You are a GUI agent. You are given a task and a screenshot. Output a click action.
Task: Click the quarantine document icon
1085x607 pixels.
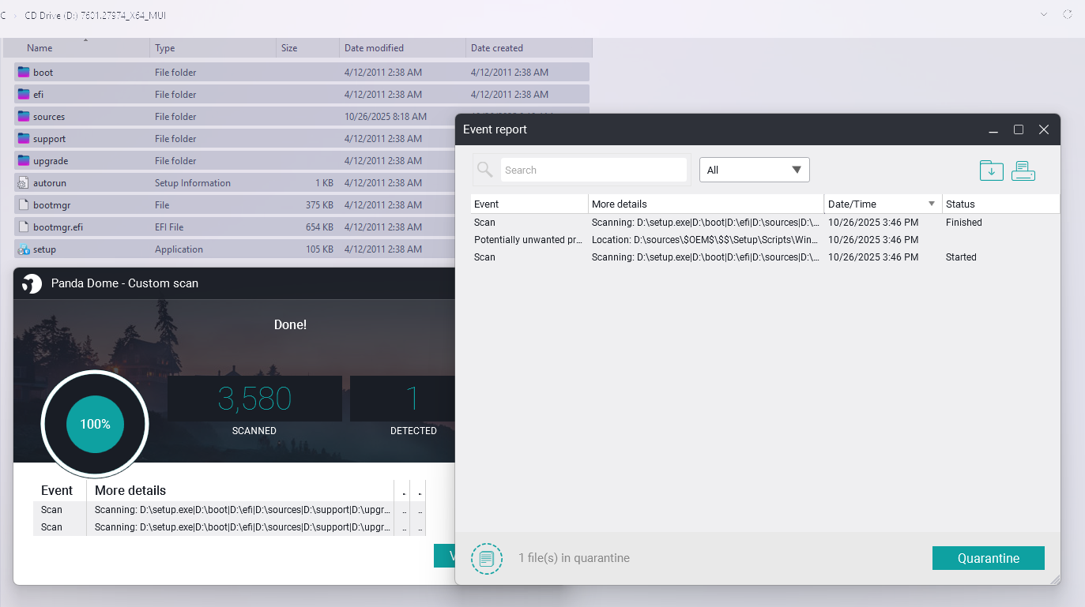487,558
